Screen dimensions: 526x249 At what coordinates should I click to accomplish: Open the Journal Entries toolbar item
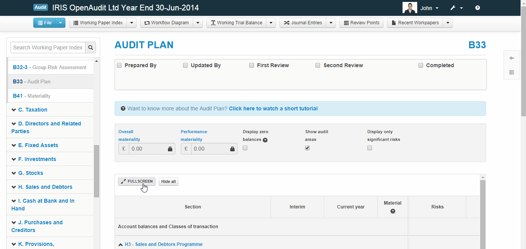303,23
